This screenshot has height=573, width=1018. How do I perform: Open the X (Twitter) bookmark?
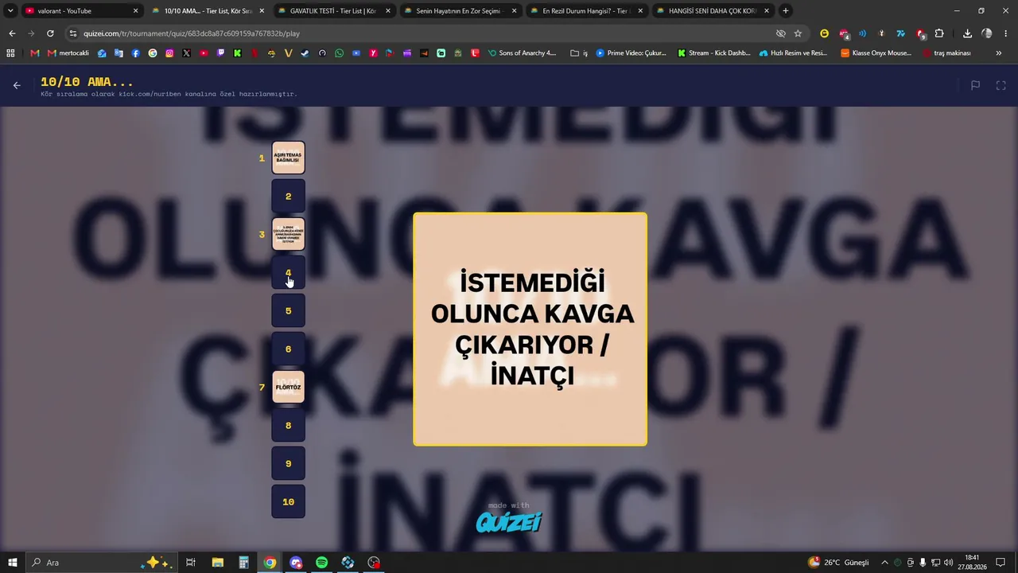point(186,53)
